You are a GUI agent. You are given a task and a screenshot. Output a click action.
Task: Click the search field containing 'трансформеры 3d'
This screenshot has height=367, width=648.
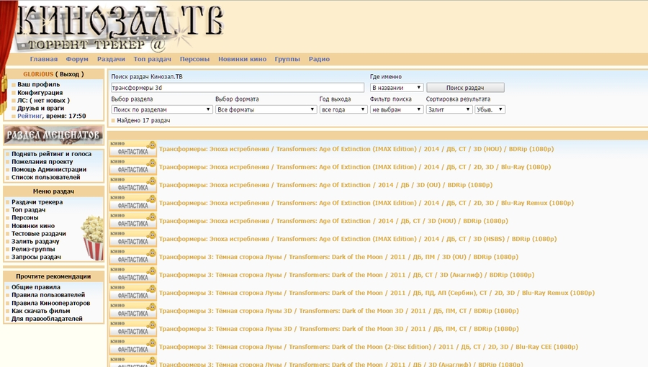click(238, 88)
